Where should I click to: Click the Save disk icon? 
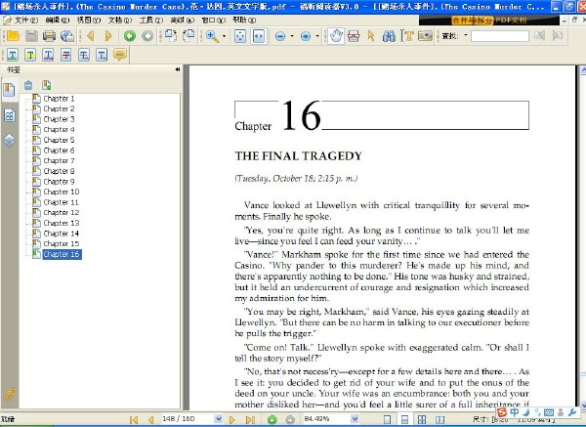tap(31, 36)
